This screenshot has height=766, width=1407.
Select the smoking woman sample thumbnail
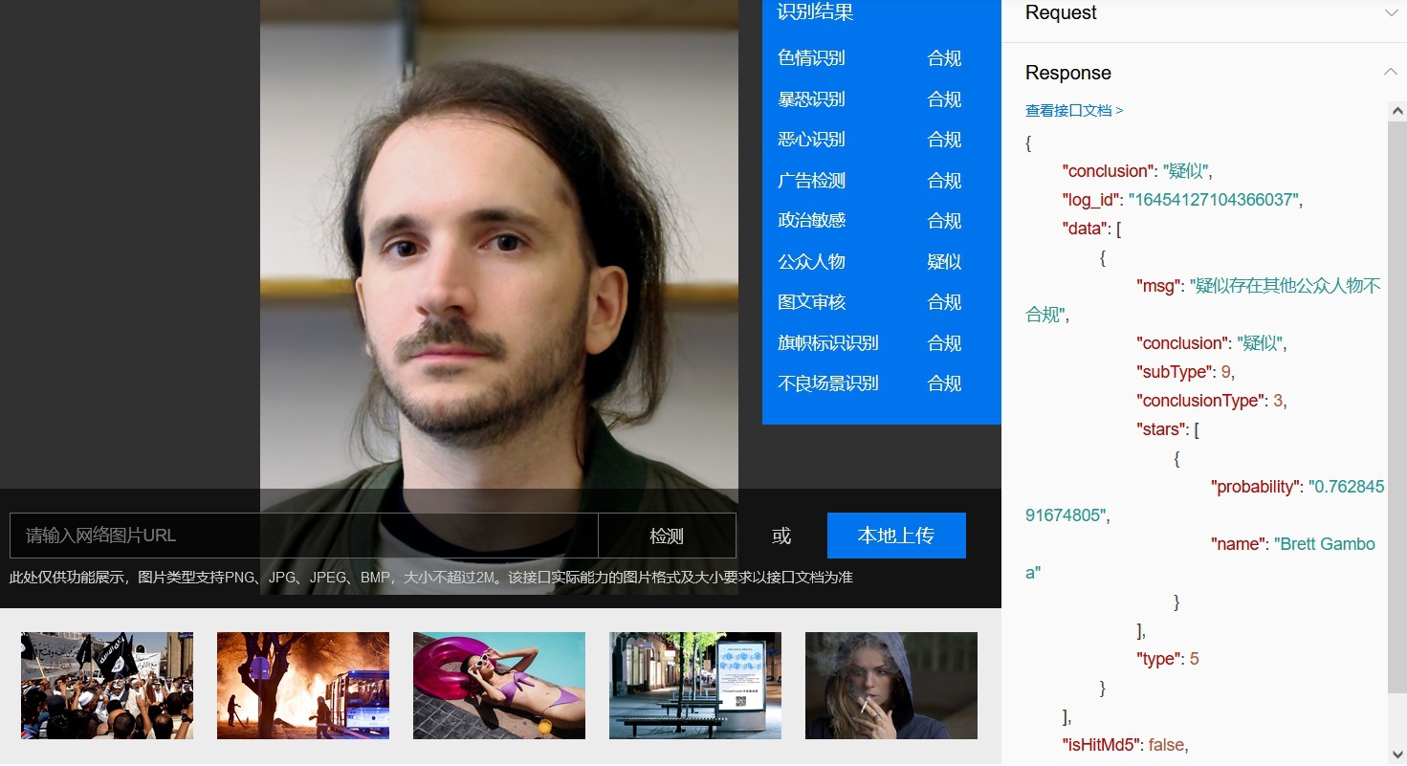tap(890, 685)
